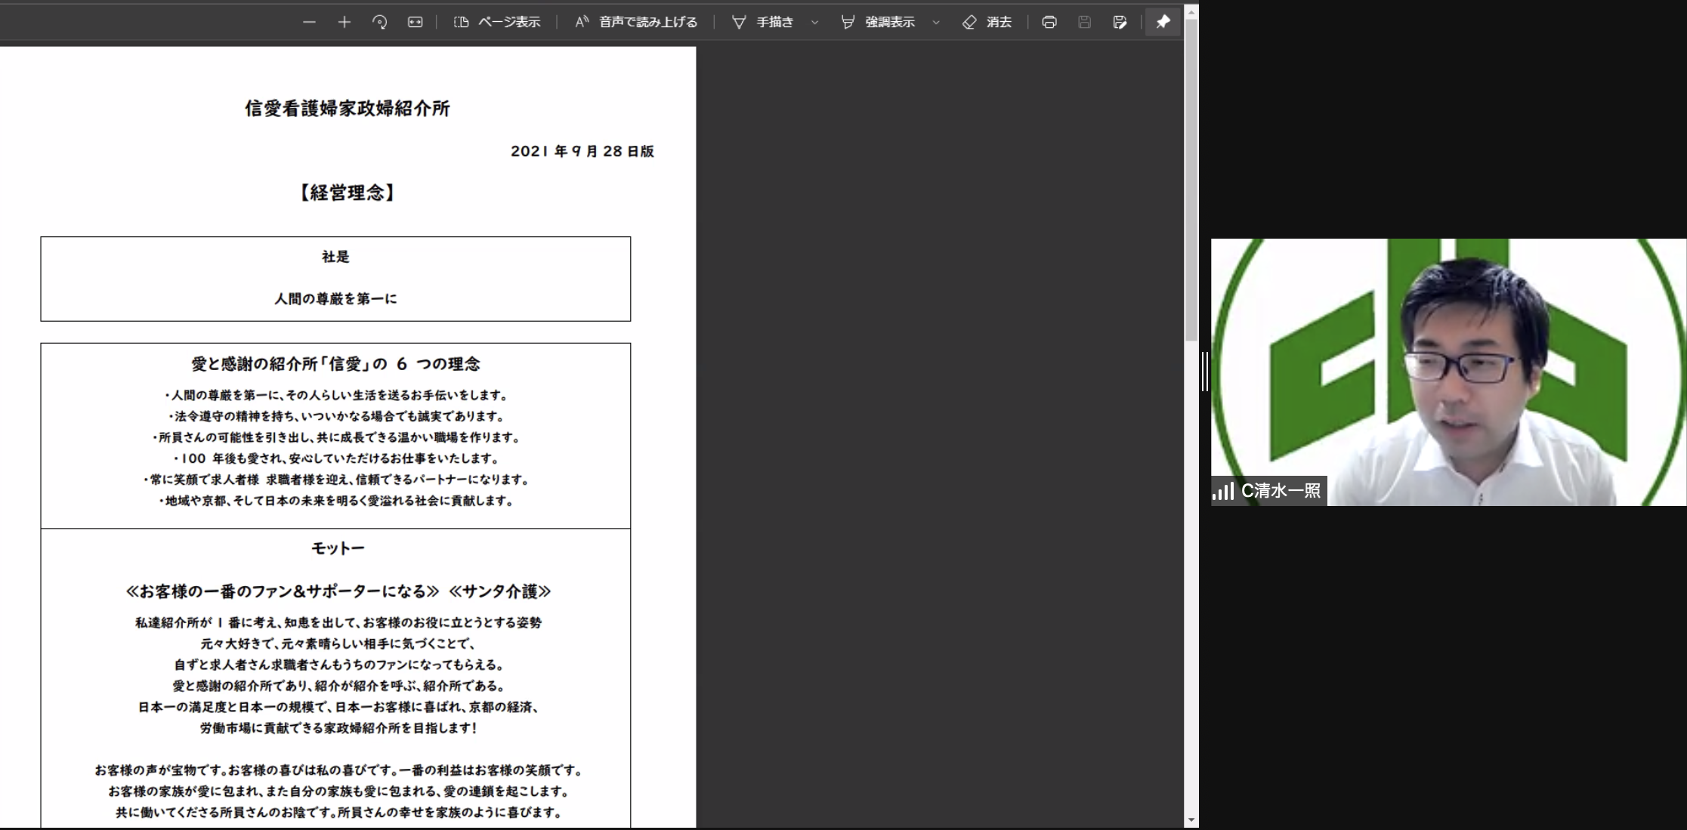Click the C清水一照 participant video tile
Image resolution: width=1687 pixels, height=830 pixels.
pos(1448,372)
